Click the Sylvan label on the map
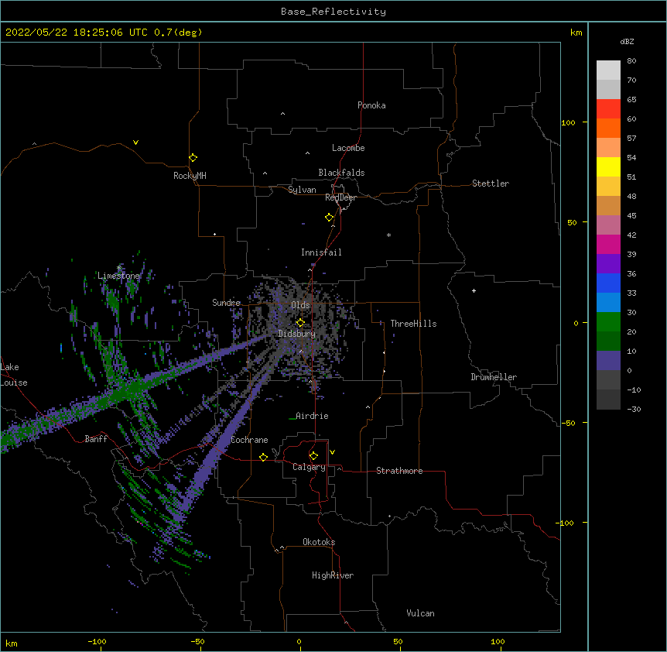The height and width of the screenshot is (652, 667). click(302, 190)
